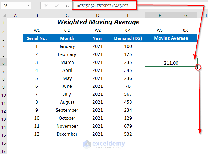Click the Year header cell
Viewport: 208px width, 154px height.
click(x=98, y=38)
